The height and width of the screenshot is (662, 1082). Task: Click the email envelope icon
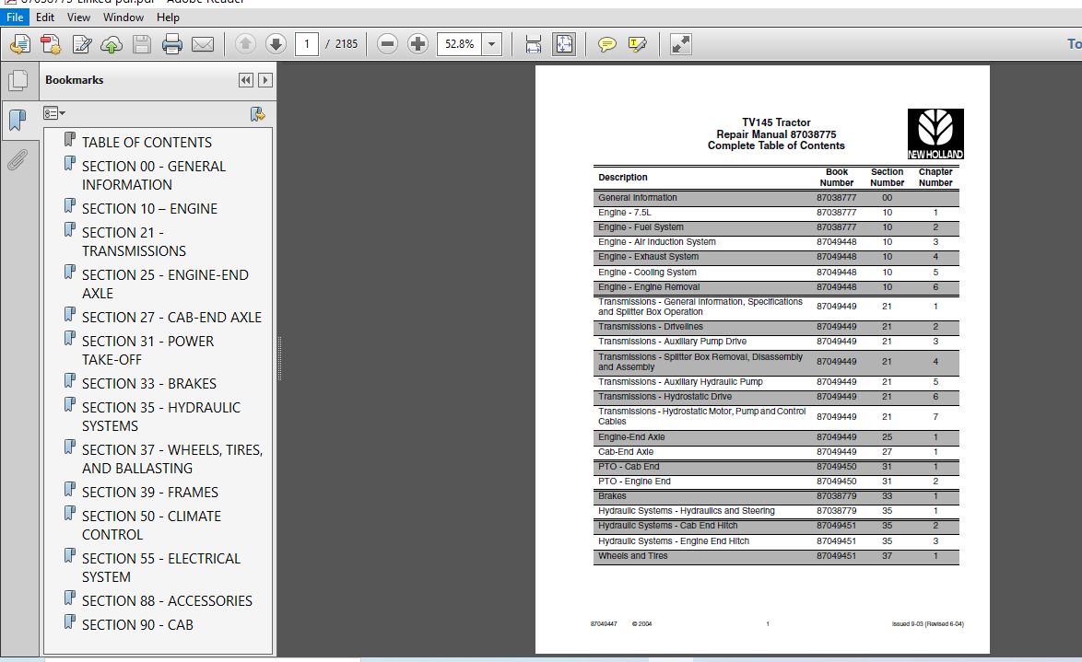click(x=202, y=44)
